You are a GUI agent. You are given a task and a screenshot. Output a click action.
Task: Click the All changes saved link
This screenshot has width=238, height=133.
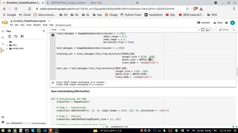point(63,25)
